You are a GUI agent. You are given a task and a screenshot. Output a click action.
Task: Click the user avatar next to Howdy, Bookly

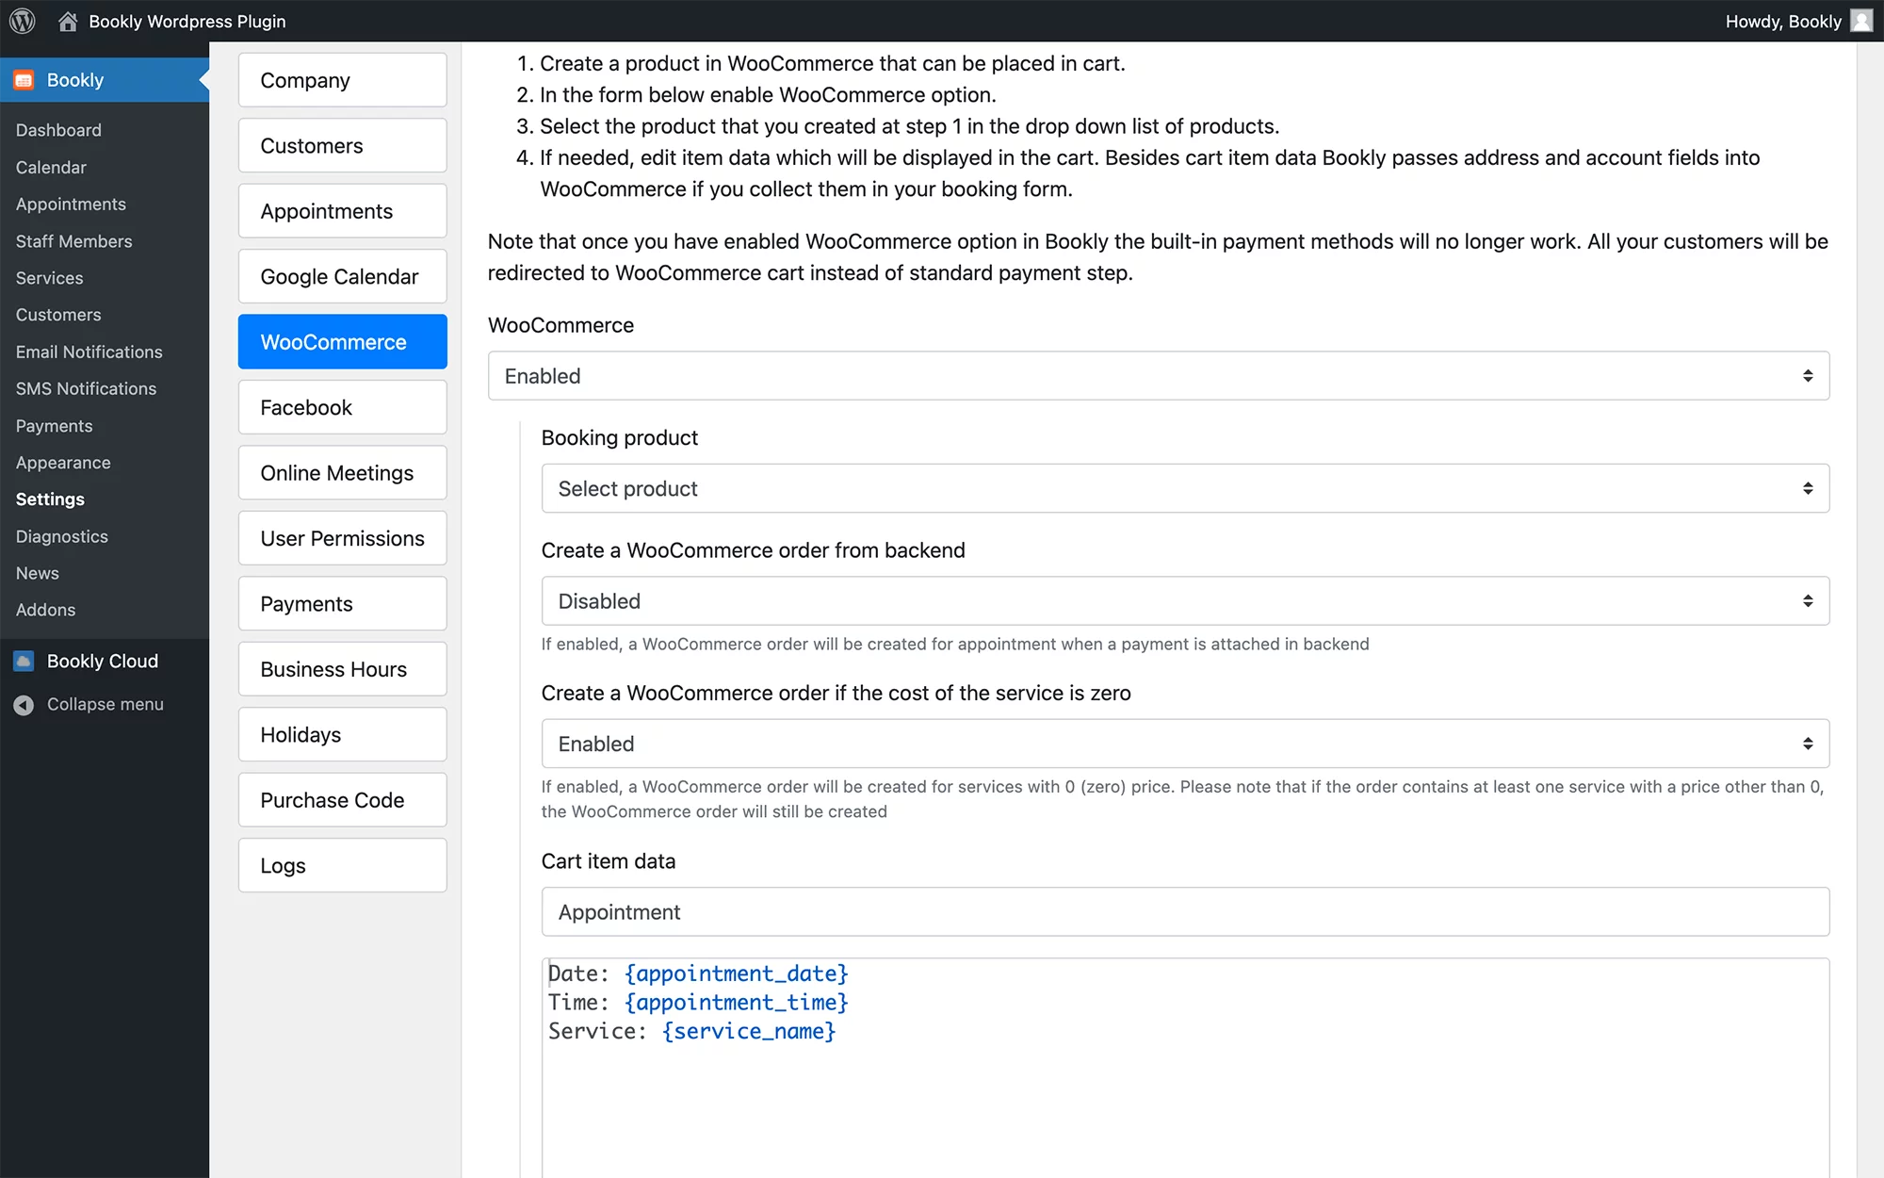pyautogui.click(x=1861, y=21)
